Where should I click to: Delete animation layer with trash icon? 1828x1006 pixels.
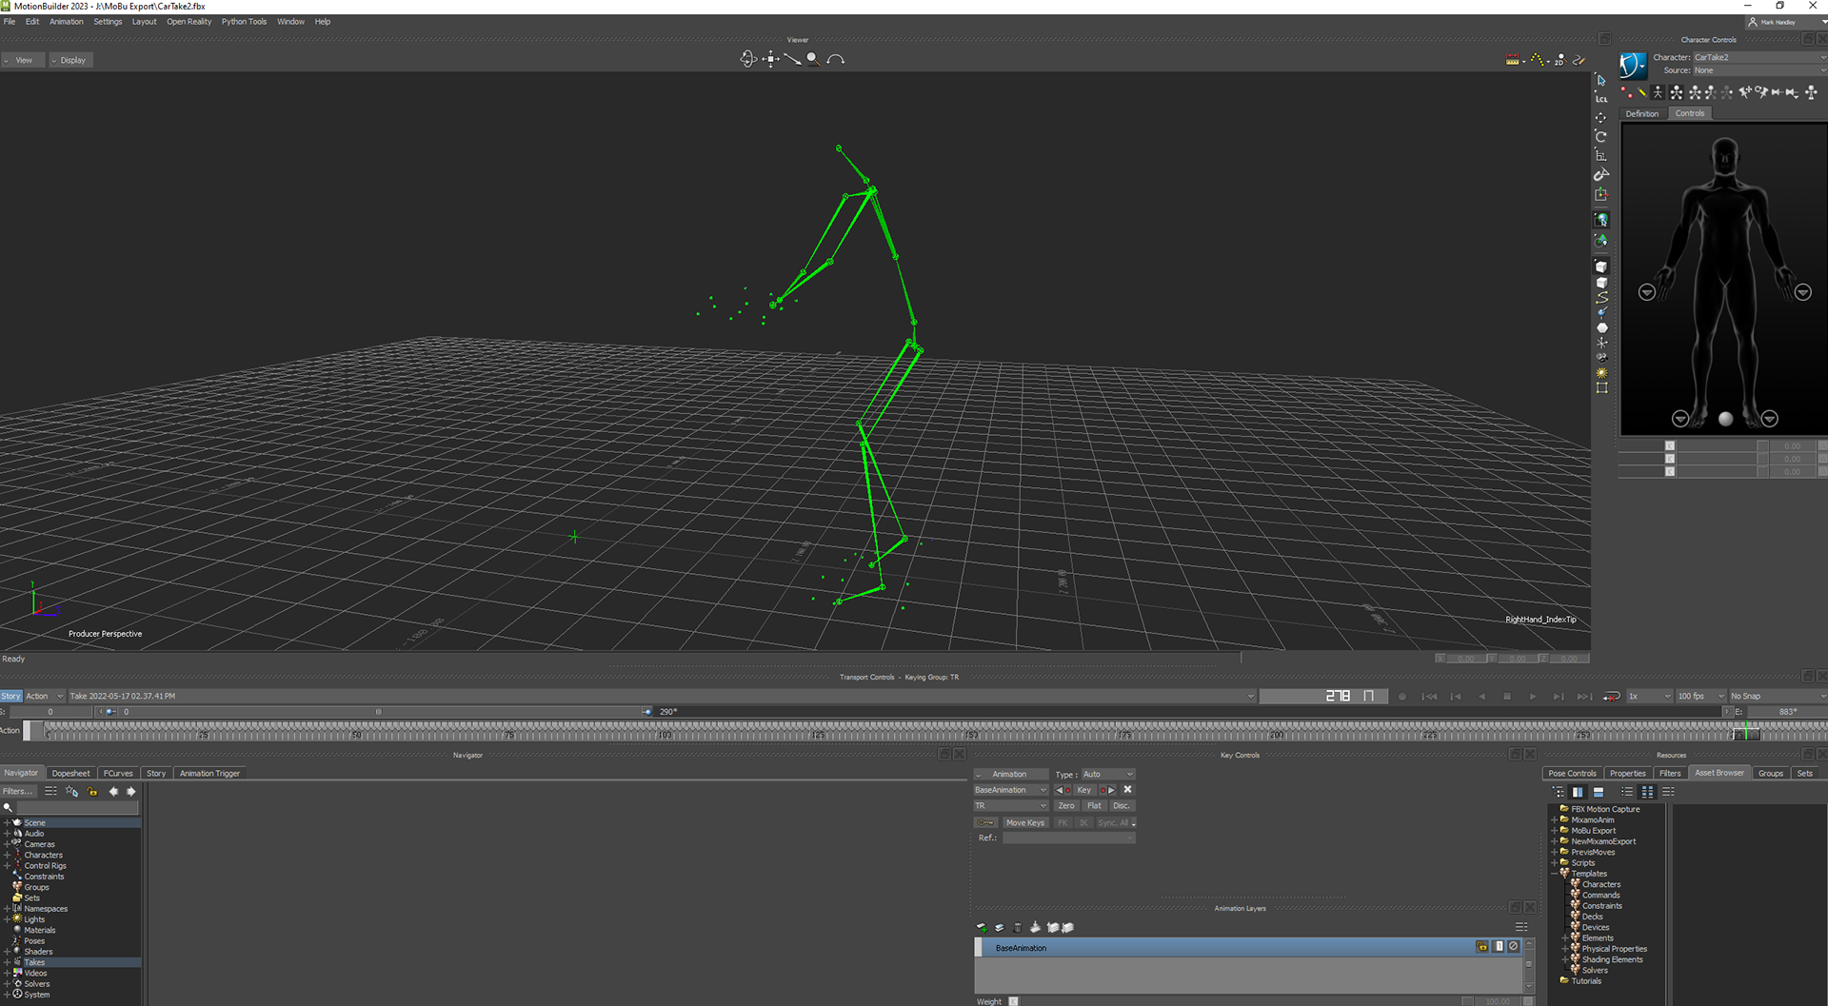pos(1017,927)
